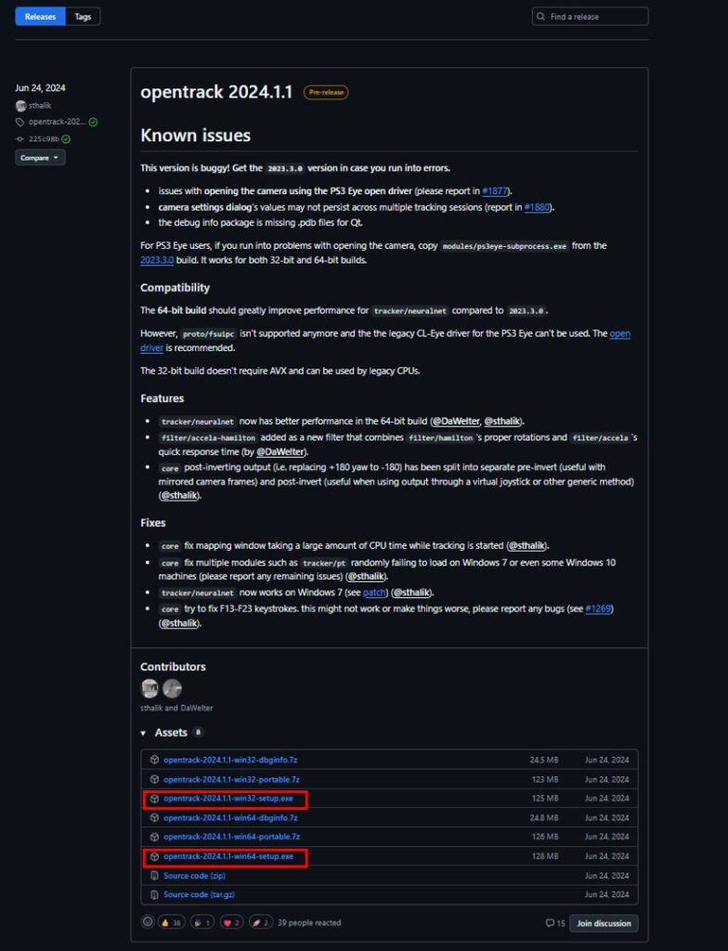This screenshot has height=951, width=728.
Task: Click the comment count speech bubble icon
Action: pos(551,923)
